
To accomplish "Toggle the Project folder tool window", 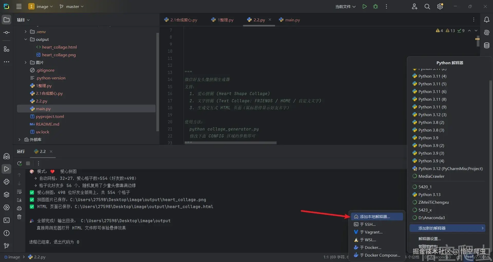I will pyautogui.click(x=6, y=20).
